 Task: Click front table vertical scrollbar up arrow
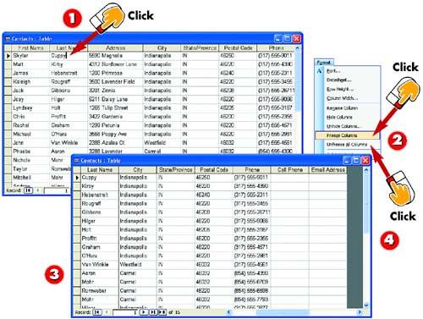tap(366, 170)
